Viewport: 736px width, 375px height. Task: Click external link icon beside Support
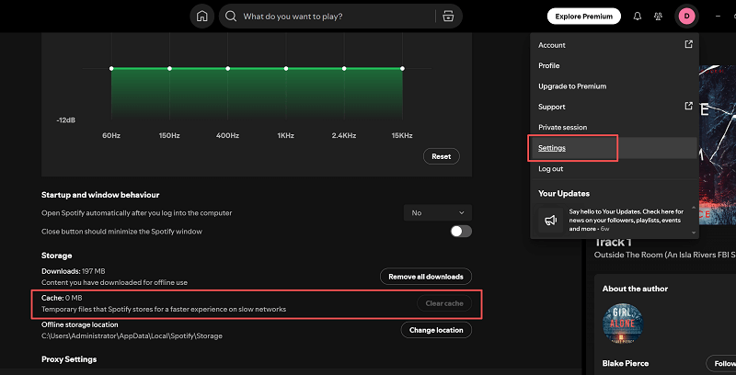coord(688,106)
